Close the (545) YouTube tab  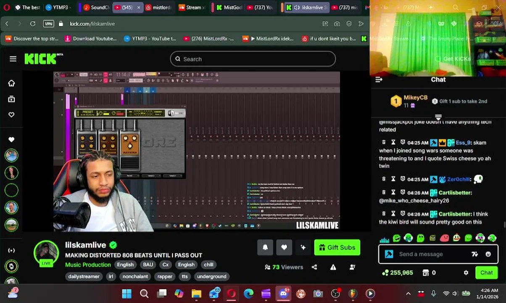point(138,7)
